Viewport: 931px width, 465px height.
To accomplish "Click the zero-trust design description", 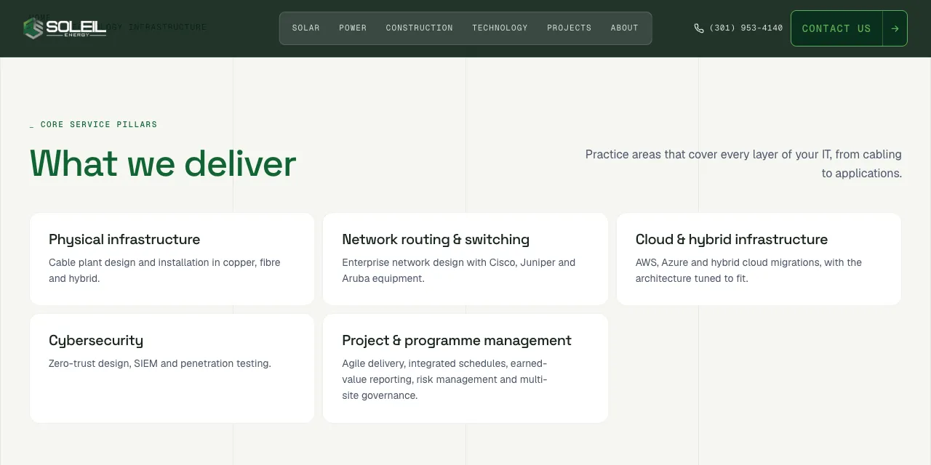I will point(160,363).
